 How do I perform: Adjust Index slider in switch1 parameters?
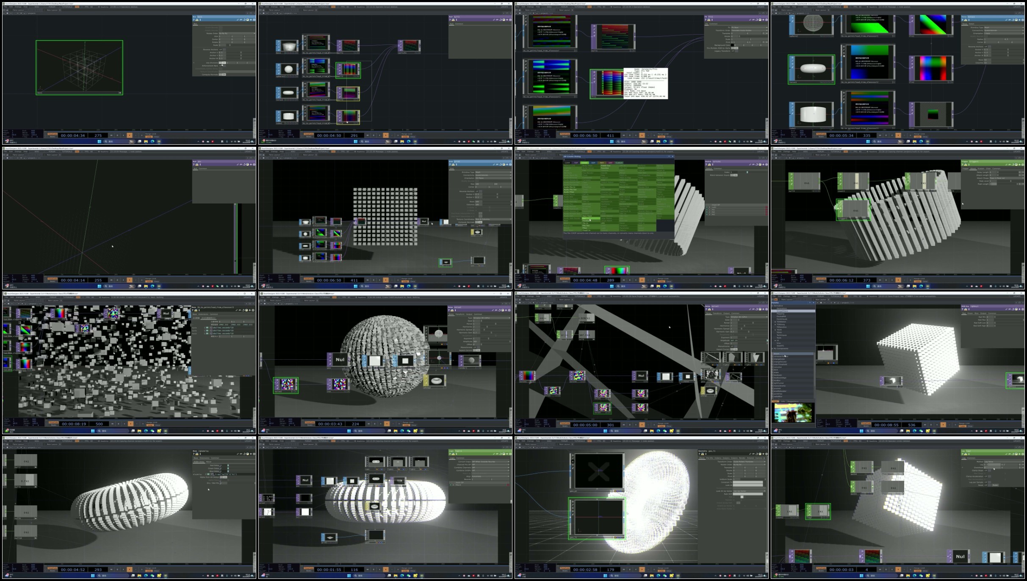(x=747, y=172)
